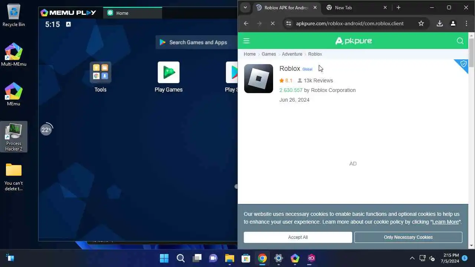The height and width of the screenshot is (267, 475).
Task: Open a new Chrome tab
Action: tap(399, 7)
